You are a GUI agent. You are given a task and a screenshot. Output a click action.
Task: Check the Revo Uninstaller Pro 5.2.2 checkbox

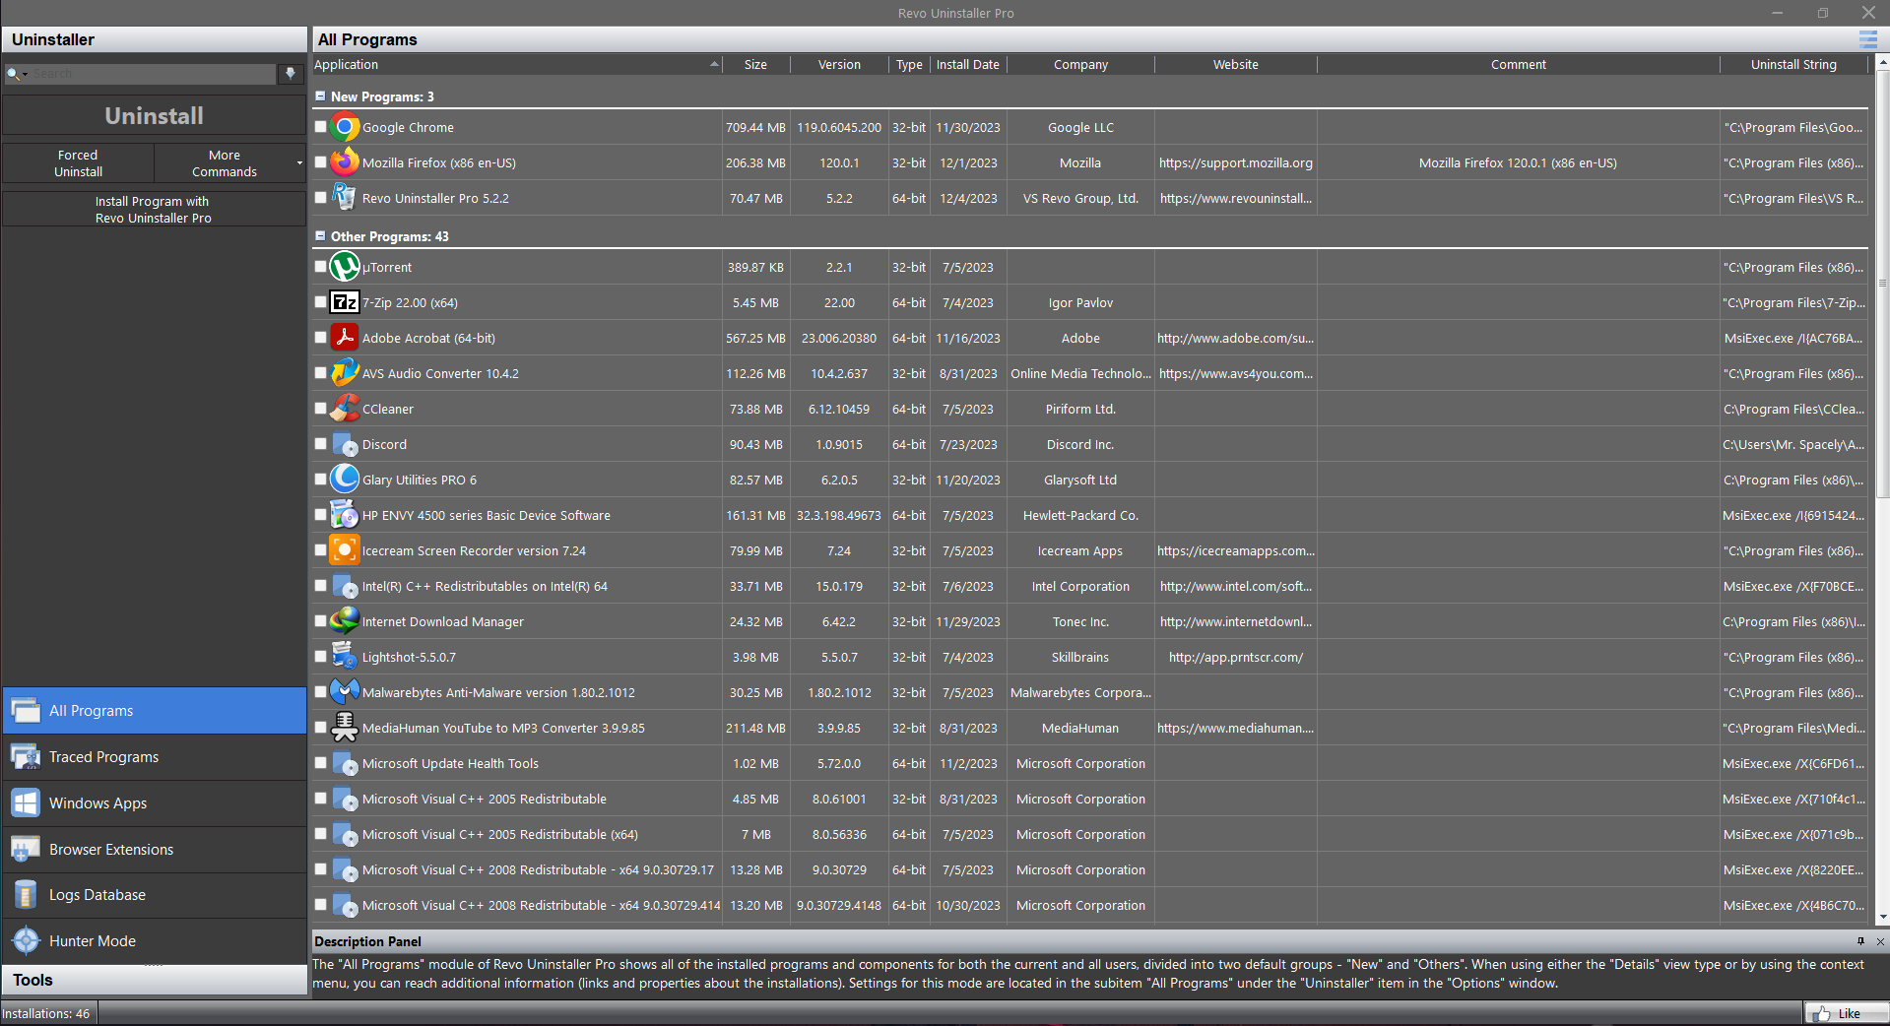pos(320,198)
